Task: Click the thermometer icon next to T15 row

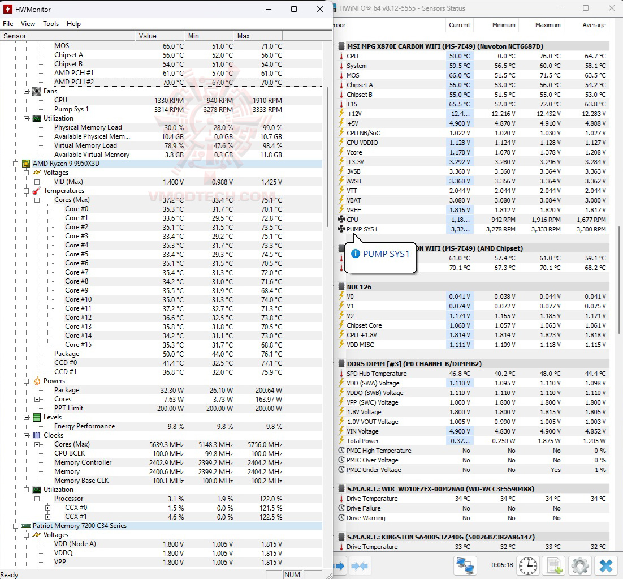Action: 341,104
